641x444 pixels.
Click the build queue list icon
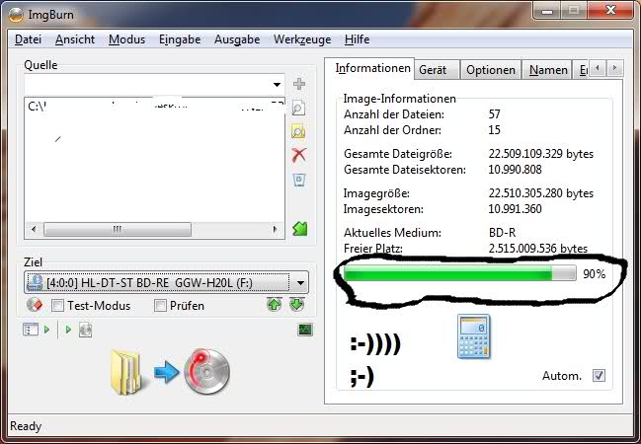31,330
